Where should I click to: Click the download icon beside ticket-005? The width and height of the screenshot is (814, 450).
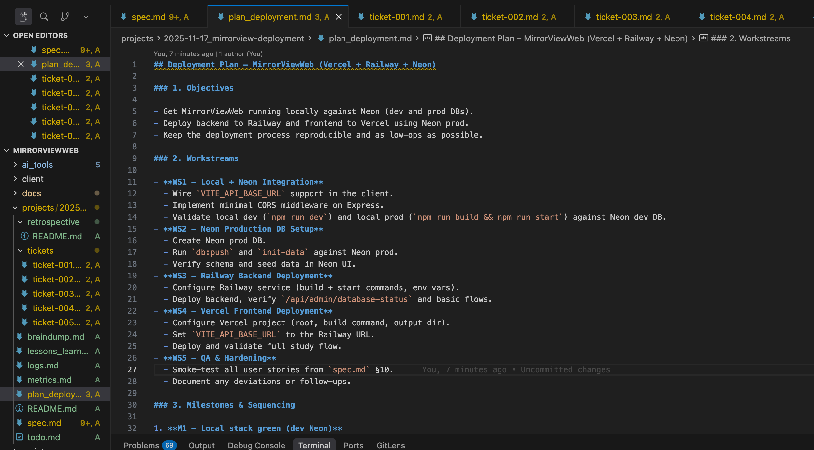click(24, 322)
